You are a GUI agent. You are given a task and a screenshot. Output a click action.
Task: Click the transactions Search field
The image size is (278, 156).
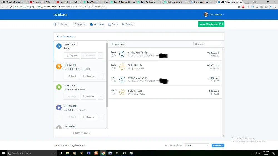tap(208, 44)
